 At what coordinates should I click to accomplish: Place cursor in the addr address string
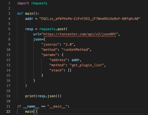[90, 19]
